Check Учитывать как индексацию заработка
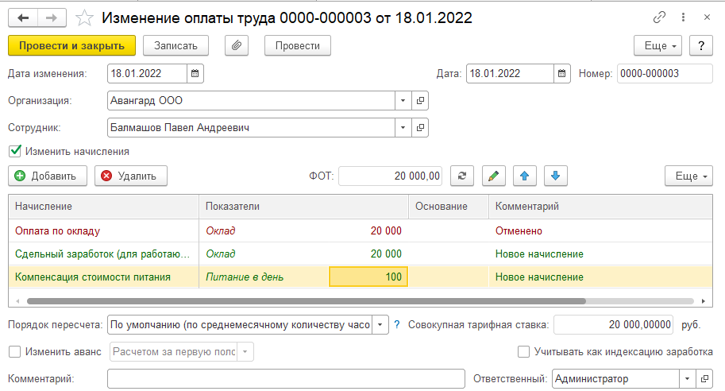 click(x=524, y=351)
